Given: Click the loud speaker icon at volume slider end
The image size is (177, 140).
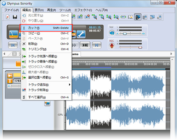Looking at the screenshot, I should pos(143,34).
